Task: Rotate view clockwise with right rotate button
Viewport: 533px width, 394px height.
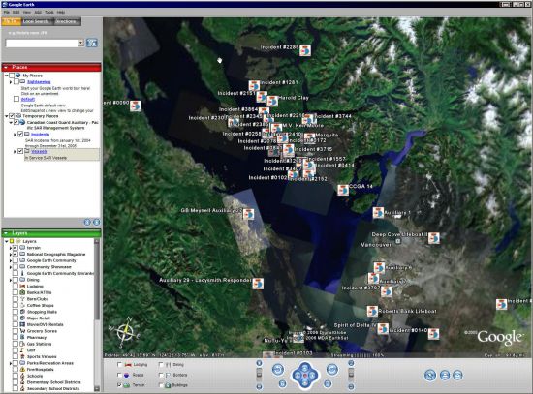Action: coord(332,370)
